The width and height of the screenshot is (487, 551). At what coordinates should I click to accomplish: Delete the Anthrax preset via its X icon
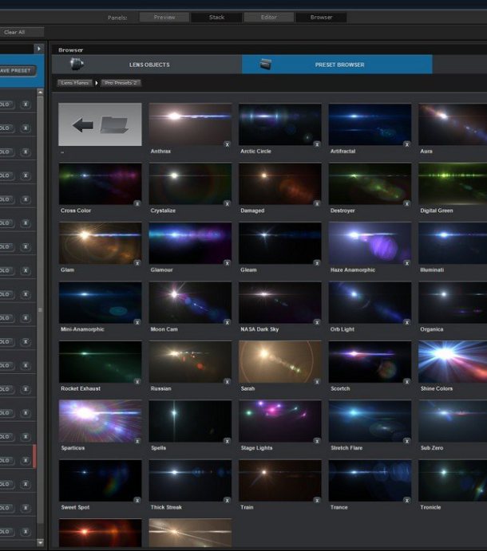pyautogui.click(x=228, y=144)
